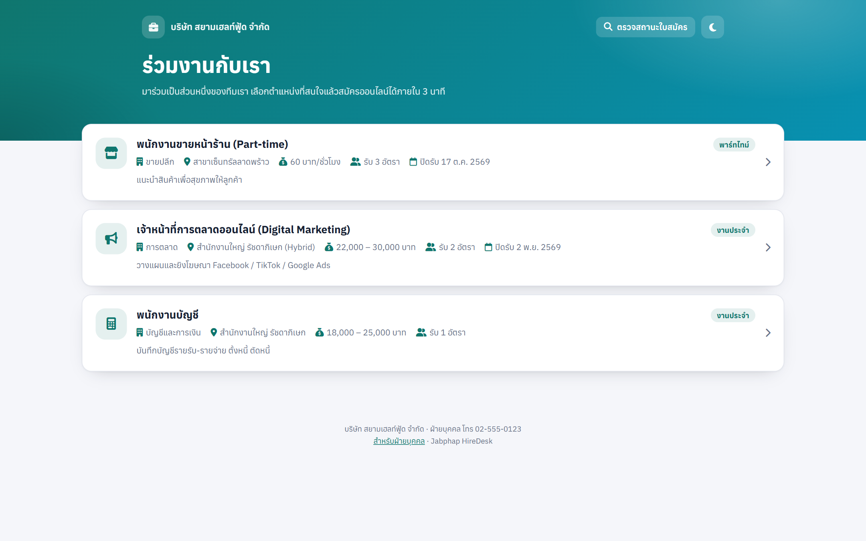This screenshot has height=541, width=866.
Task: Click the Jabphap HireDesk footer text
Action: (x=461, y=441)
